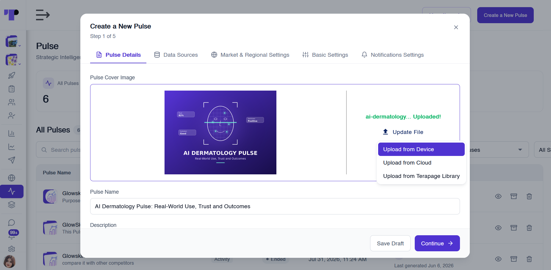Open the chat bubble sidebar icon
The height and width of the screenshot is (270, 551).
(12, 222)
